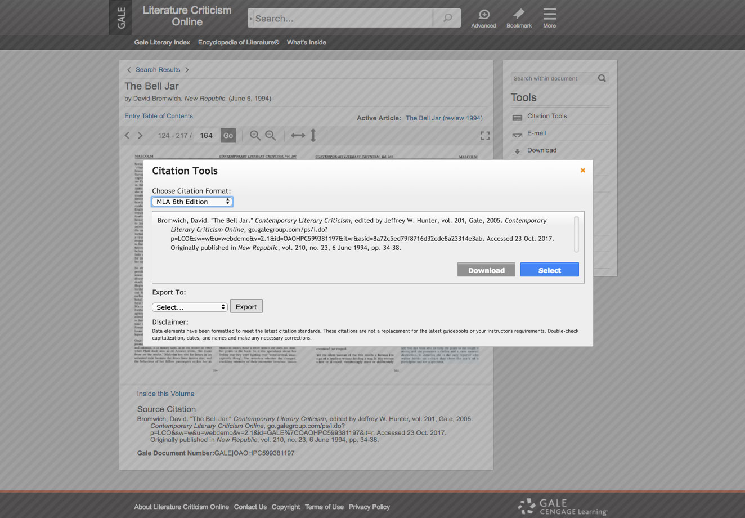Click Literature Criticism Online title
The image size is (745, 518).
pyautogui.click(x=187, y=16)
